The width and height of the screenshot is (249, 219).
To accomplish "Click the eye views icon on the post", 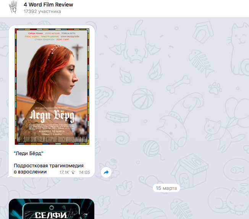I will click(73, 173).
